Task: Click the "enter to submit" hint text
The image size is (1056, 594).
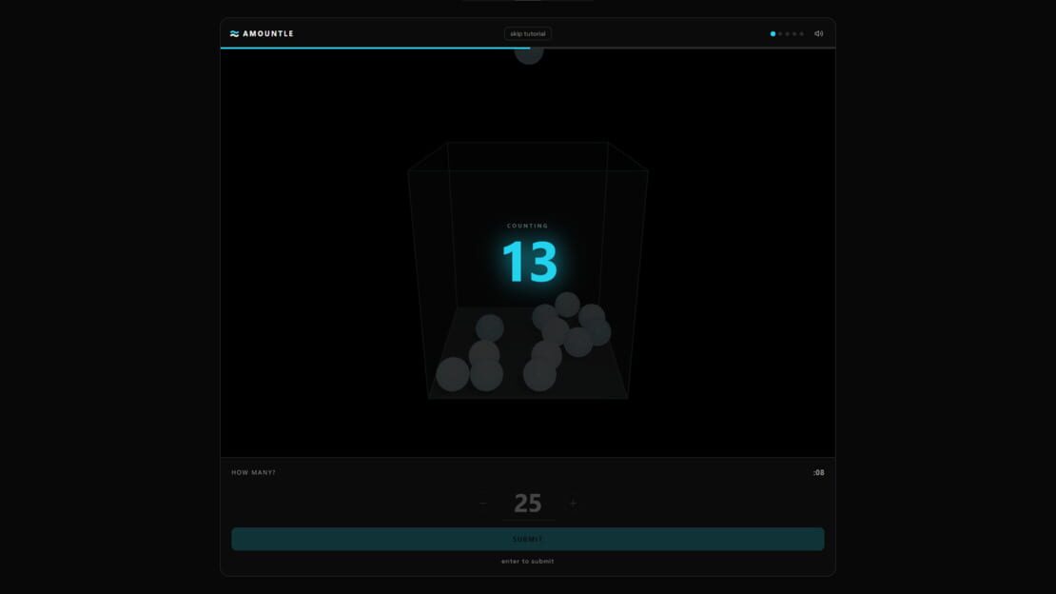Action: pos(527,561)
